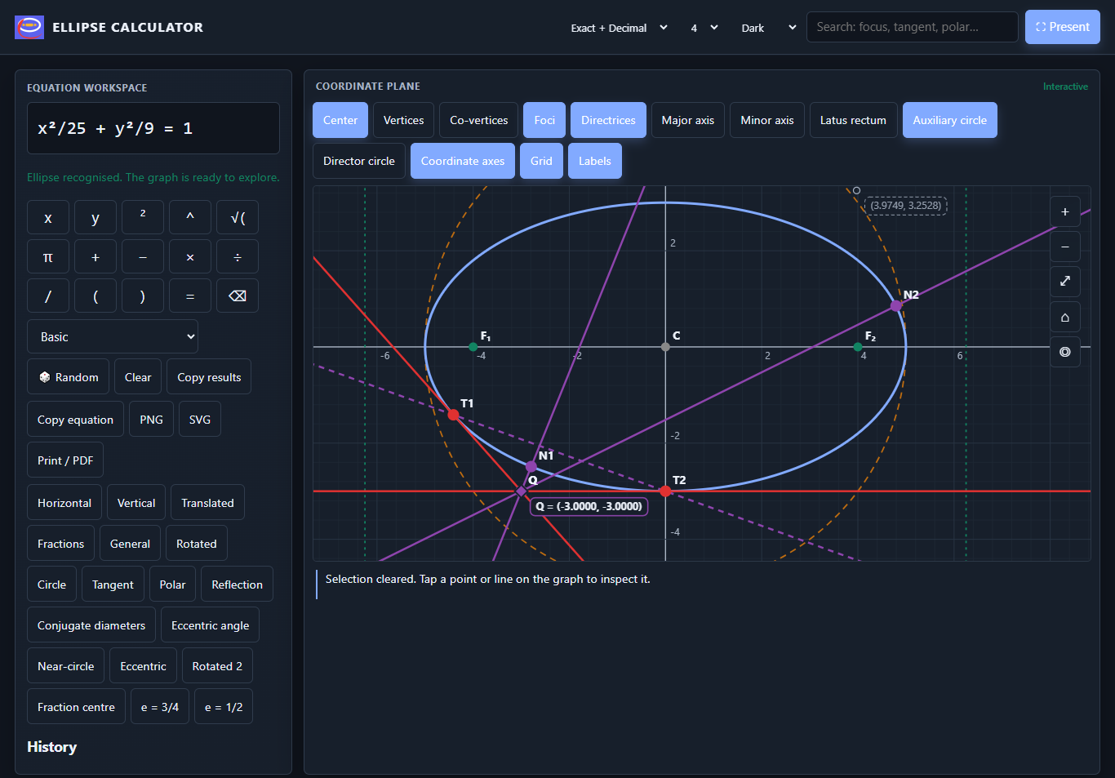Toggle the Director circle overlay
Screen dimensions: 1115x778
click(359, 161)
